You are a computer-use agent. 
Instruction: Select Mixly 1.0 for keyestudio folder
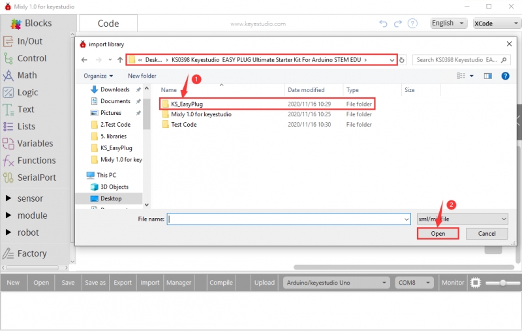click(201, 114)
